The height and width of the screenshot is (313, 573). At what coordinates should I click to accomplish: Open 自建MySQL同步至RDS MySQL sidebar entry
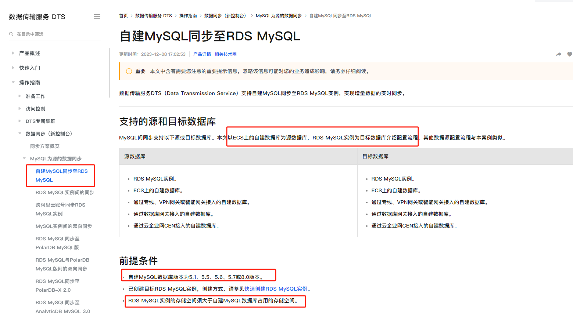[x=62, y=175]
